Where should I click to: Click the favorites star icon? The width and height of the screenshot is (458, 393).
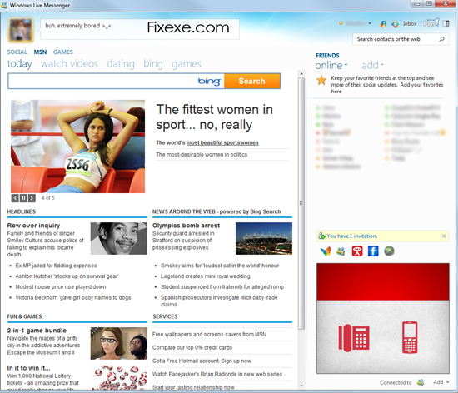[321, 80]
